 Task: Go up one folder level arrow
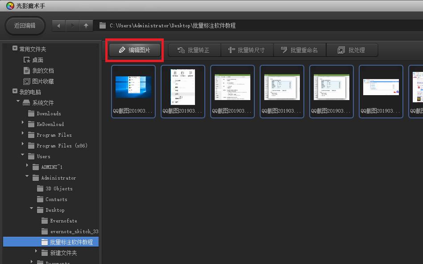(86, 25)
